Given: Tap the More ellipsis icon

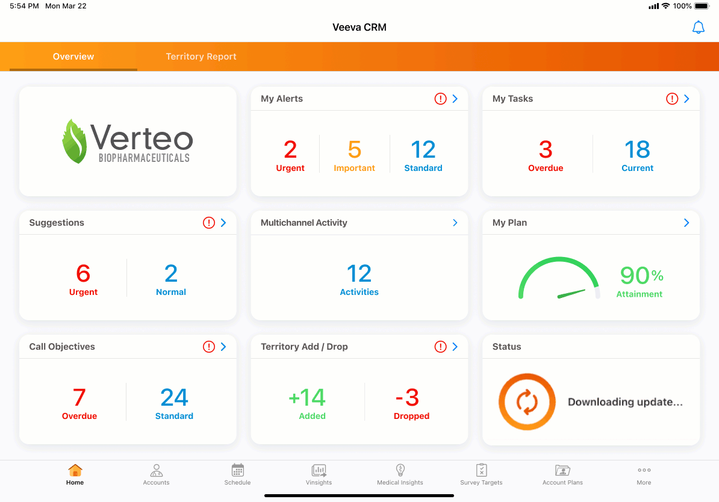Looking at the screenshot, I should pyautogui.click(x=644, y=470).
